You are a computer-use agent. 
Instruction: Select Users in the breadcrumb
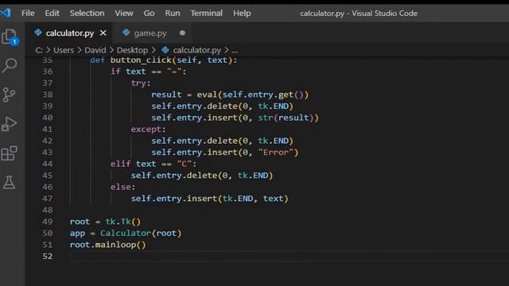[64, 50]
